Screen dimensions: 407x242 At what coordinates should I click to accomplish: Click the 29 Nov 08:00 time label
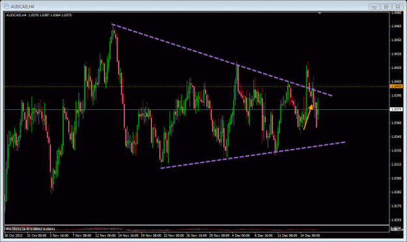click(219, 235)
